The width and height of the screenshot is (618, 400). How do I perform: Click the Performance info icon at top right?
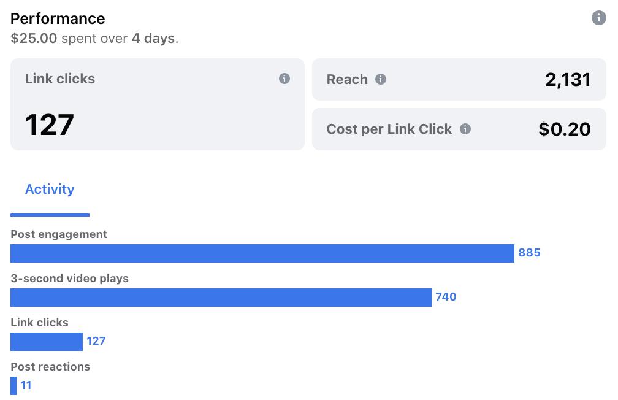point(598,18)
